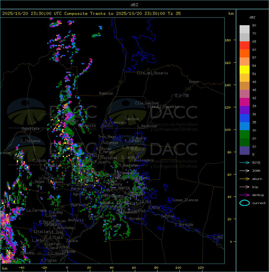Viewport: 269px width, 272px height.
Task: Click the magenta eb+bip arrow in legend
Action: click(x=244, y=195)
